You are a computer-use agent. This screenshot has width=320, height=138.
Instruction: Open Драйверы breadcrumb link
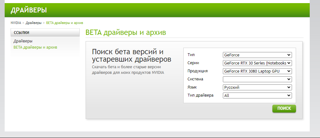click(34, 23)
